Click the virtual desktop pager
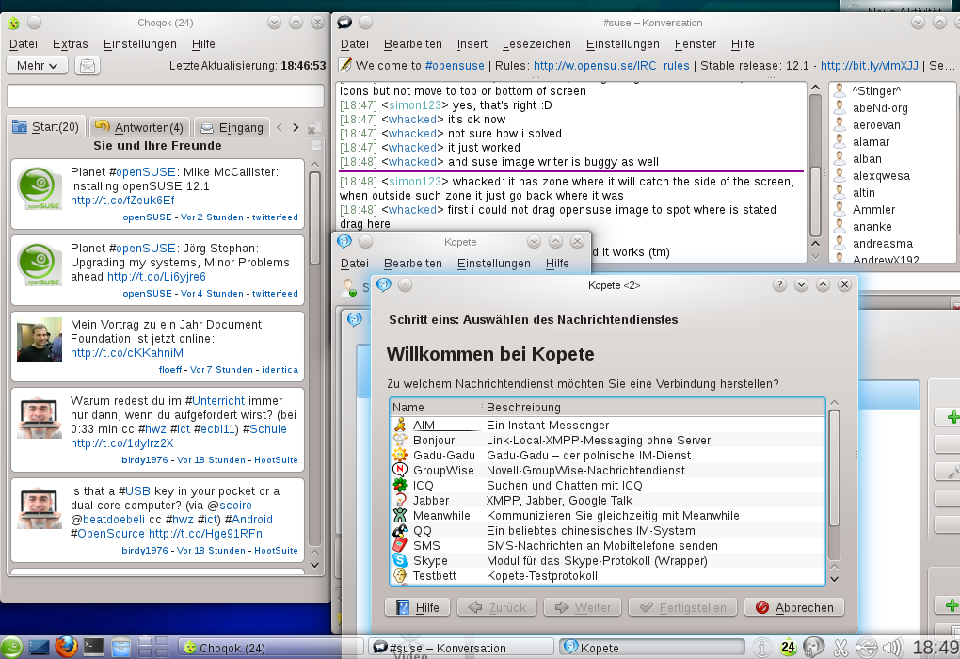 [x=153, y=648]
